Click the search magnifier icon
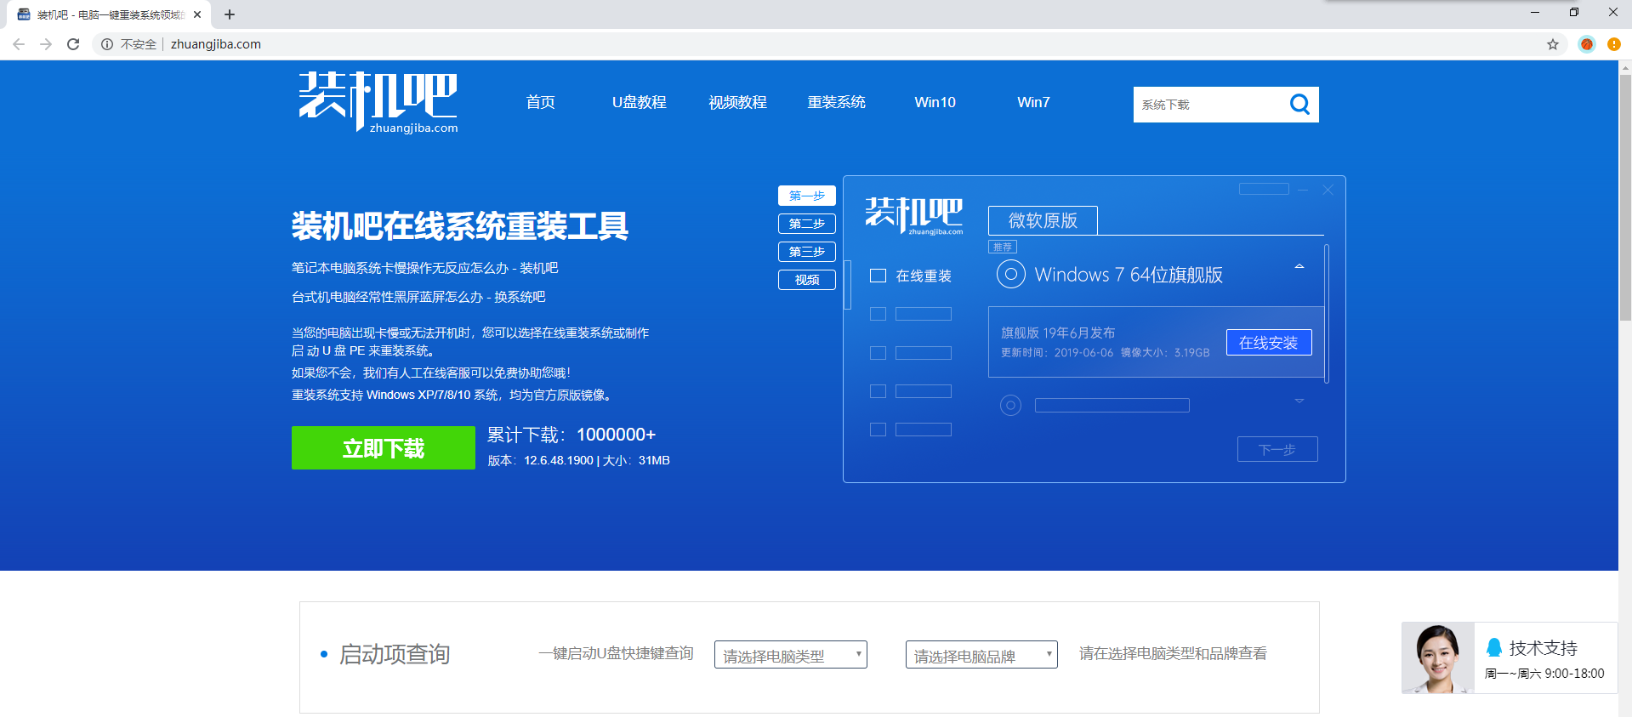The image size is (1632, 717). pyautogui.click(x=1299, y=105)
